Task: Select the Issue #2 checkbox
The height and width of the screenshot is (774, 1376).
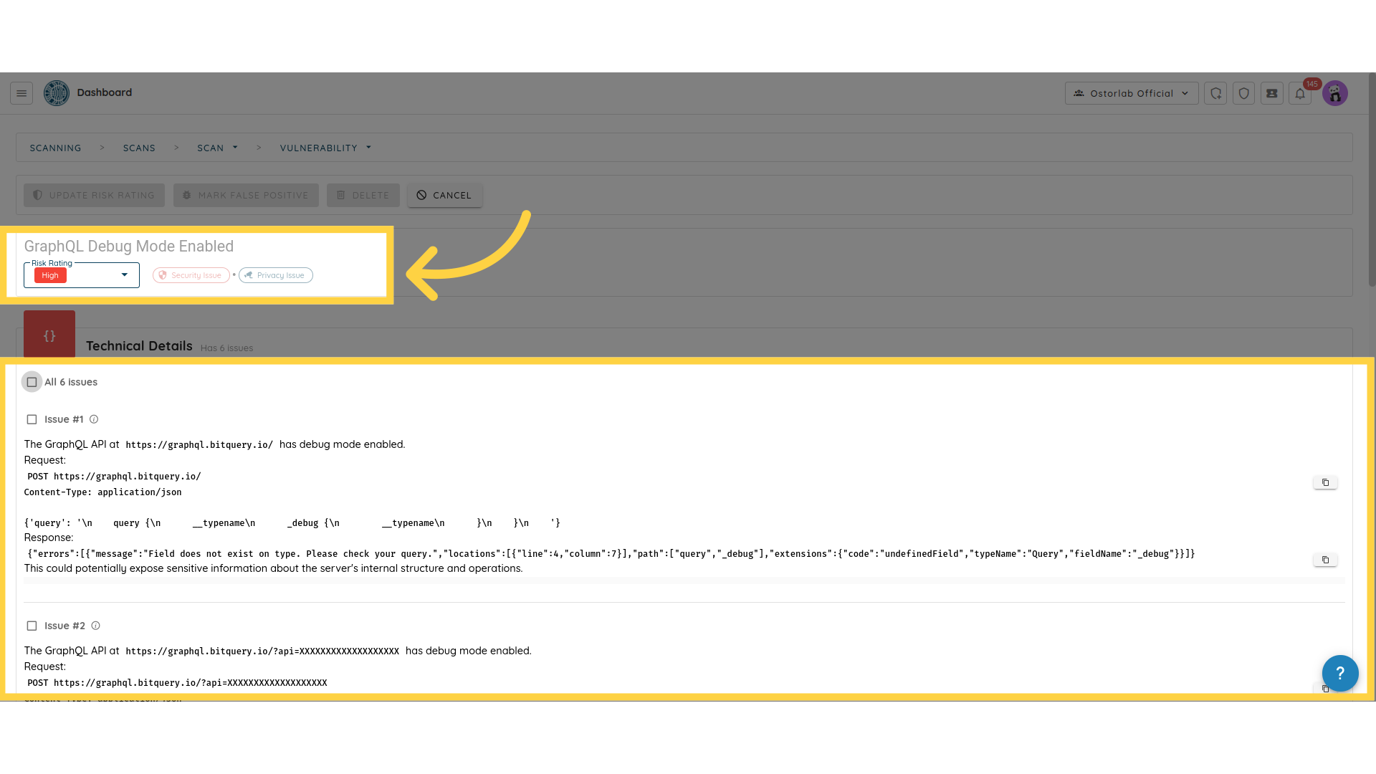Action: (x=32, y=626)
